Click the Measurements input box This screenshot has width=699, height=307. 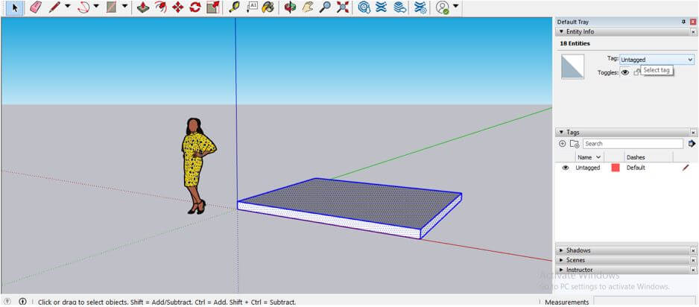click(644, 302)
